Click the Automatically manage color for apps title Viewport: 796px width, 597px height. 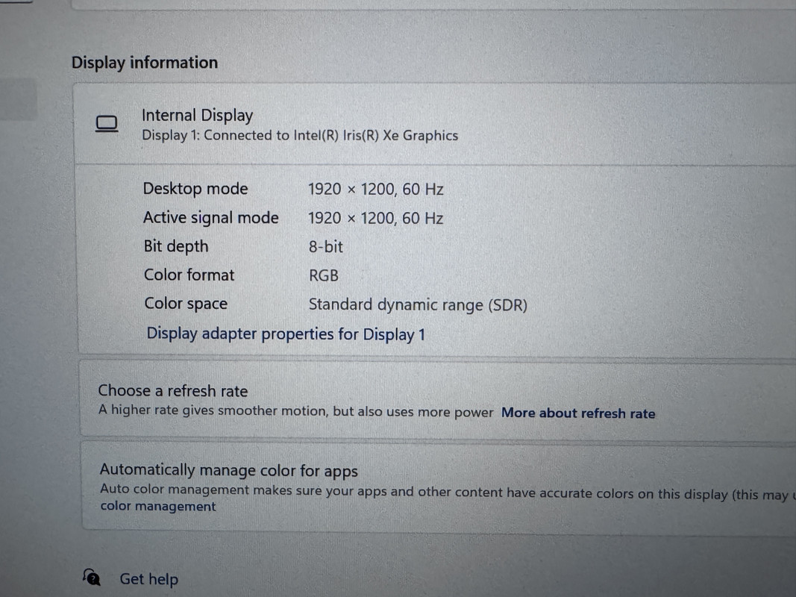(229, 471)
